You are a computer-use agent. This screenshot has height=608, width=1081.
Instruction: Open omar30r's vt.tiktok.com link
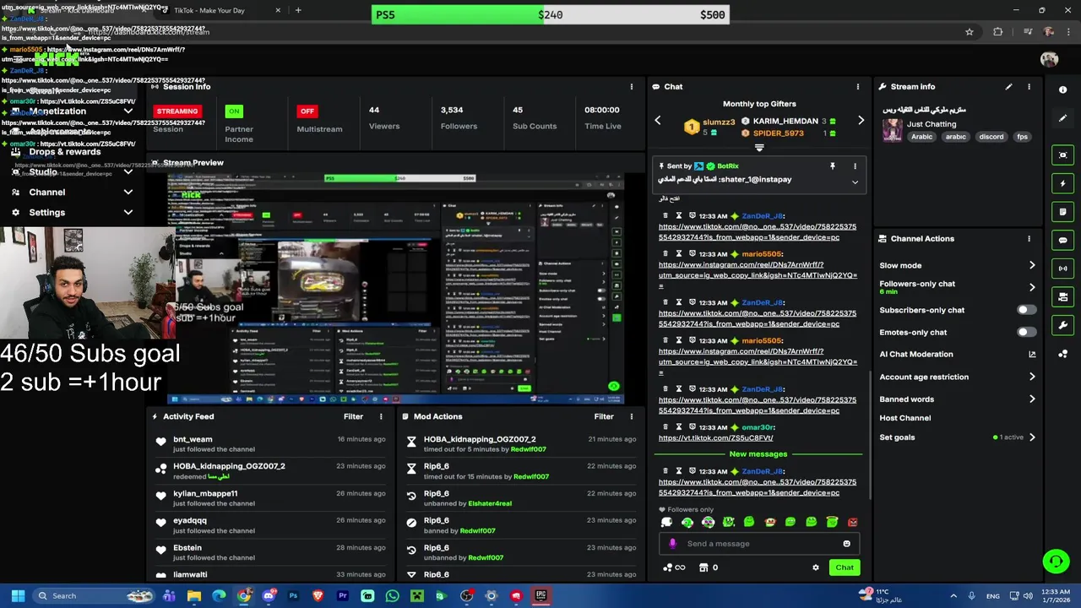pyautogui.click(x=715, y=438)
